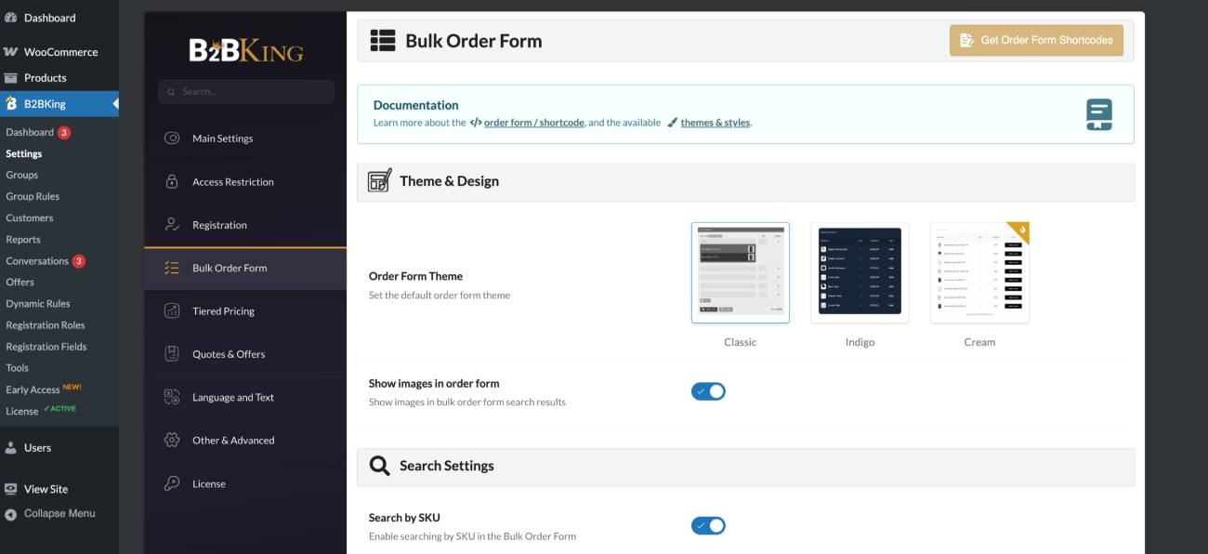Click the View Site monitor icon
The height and width of the screenshot is (554, 1208).
11,489
